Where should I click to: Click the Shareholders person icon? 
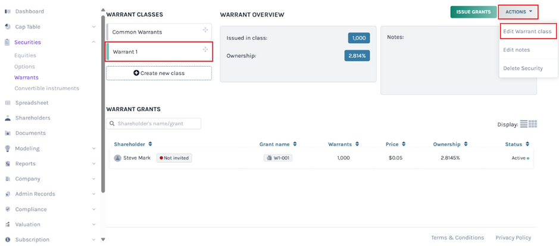click(x=8, y=118)
